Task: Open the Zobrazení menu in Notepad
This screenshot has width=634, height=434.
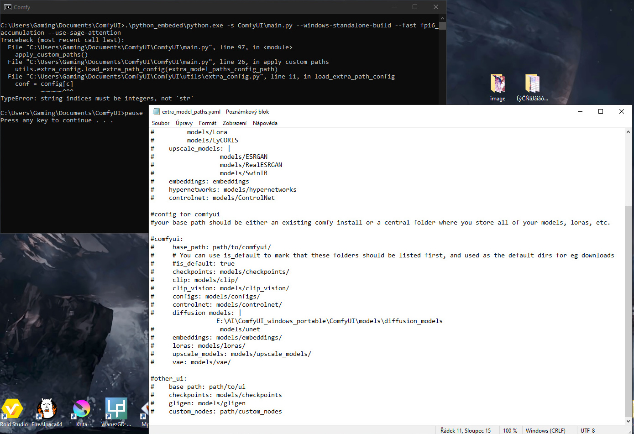Action: (x=235, y=123)
